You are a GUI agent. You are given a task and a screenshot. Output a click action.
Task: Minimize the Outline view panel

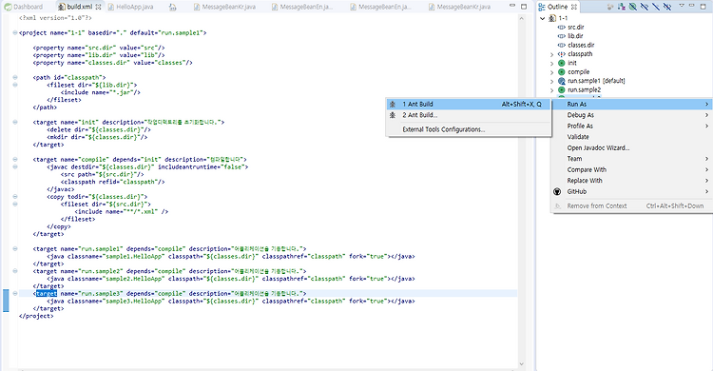pyautogui.click(x=692, y=6)
